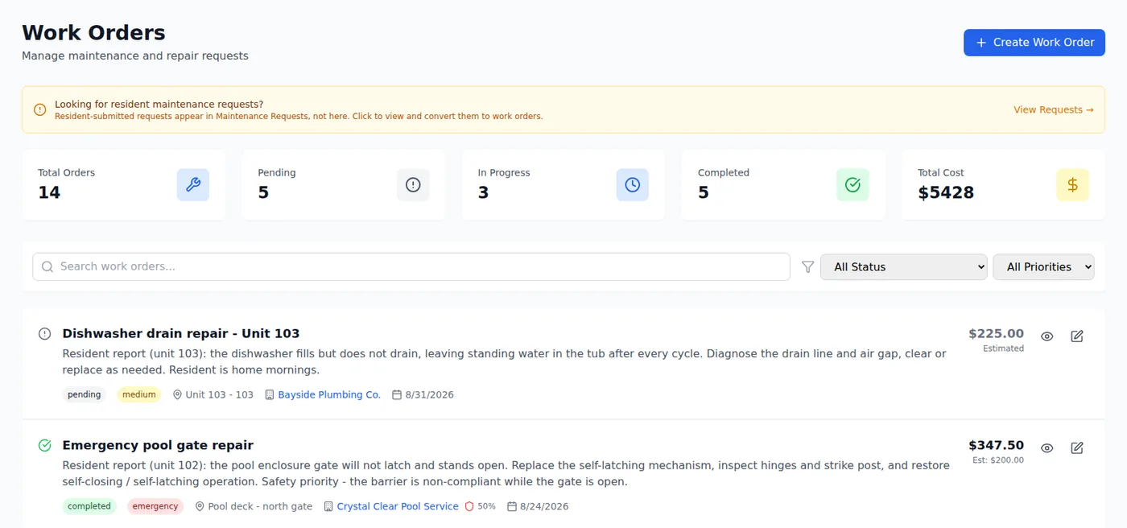
Task: Edit the Emergency pool gate repair order
Action: point(1077,448)
